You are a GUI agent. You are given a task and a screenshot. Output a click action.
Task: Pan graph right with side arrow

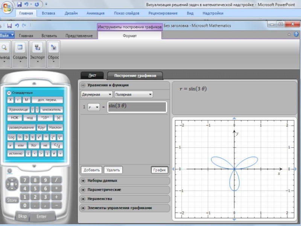tap(295, 169)
